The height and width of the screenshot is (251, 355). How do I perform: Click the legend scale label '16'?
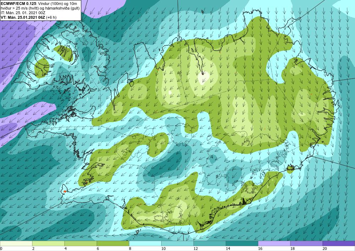(260, 249)
